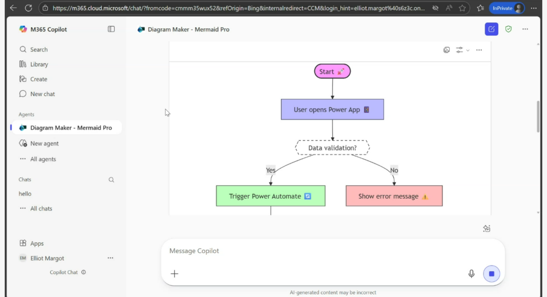The width and height of the screenshot is (547, 297).
Task: Open the diagram card more options ellipsis
Action: click(x=479, y=50)
